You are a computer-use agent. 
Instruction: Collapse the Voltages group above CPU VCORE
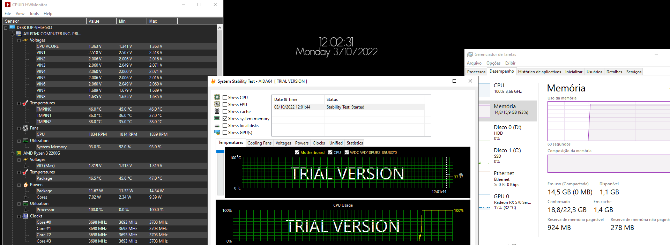pos(19,40)
